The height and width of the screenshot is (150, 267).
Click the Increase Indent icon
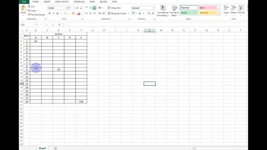[104, 13]
